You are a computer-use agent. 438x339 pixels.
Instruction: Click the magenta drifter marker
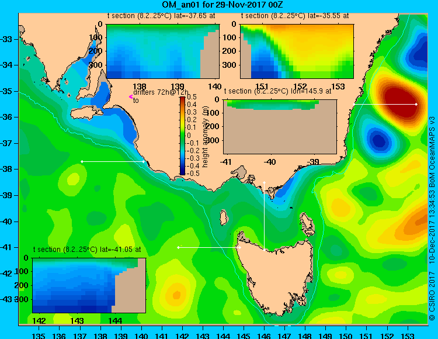(130, 96)
